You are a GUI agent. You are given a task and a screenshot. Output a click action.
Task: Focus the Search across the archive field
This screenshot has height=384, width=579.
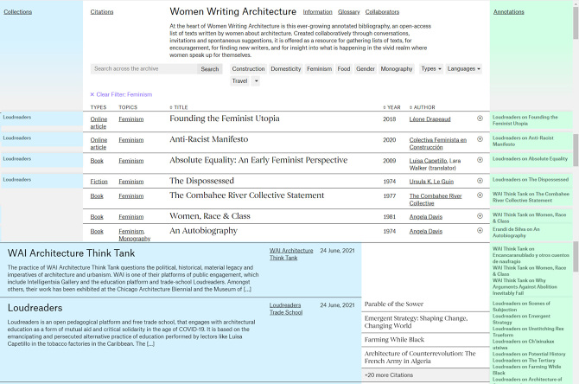click(143, 69)
